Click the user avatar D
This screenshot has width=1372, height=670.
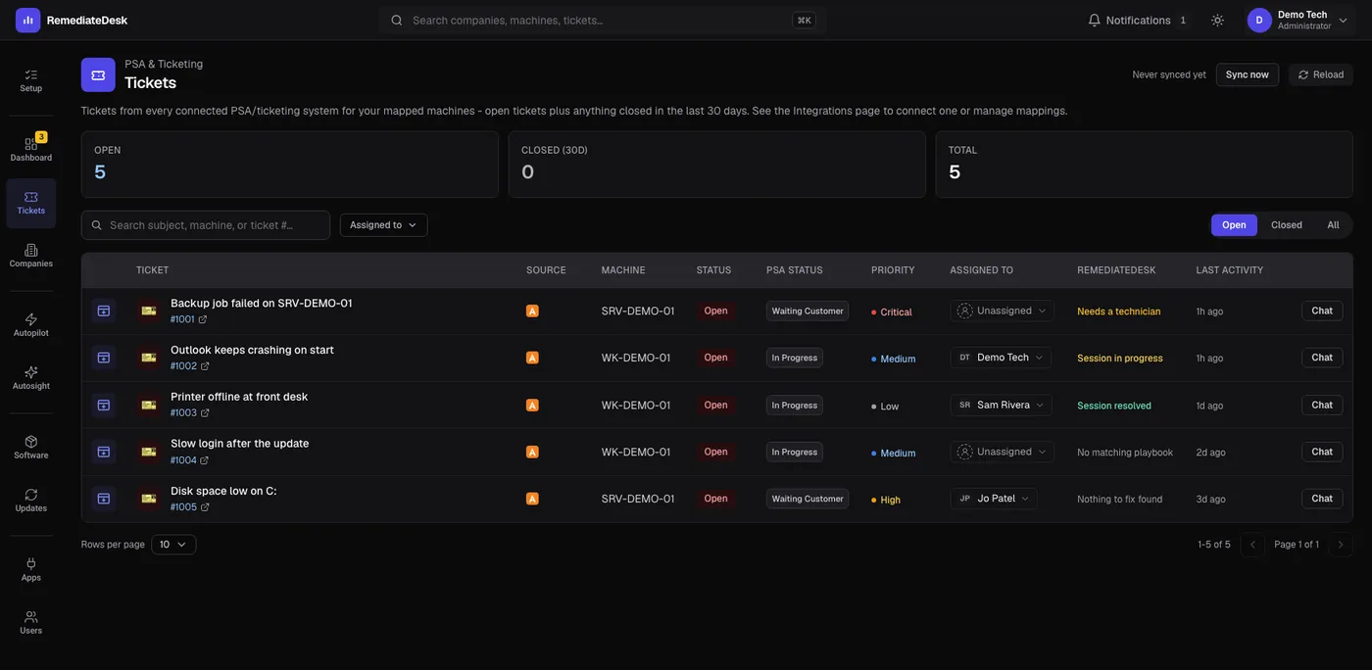(x=1259, y=20)
